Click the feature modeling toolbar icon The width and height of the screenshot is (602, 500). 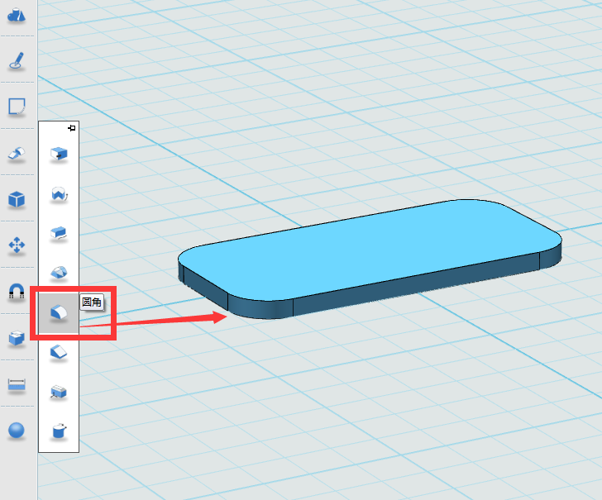tap(17, 154)
